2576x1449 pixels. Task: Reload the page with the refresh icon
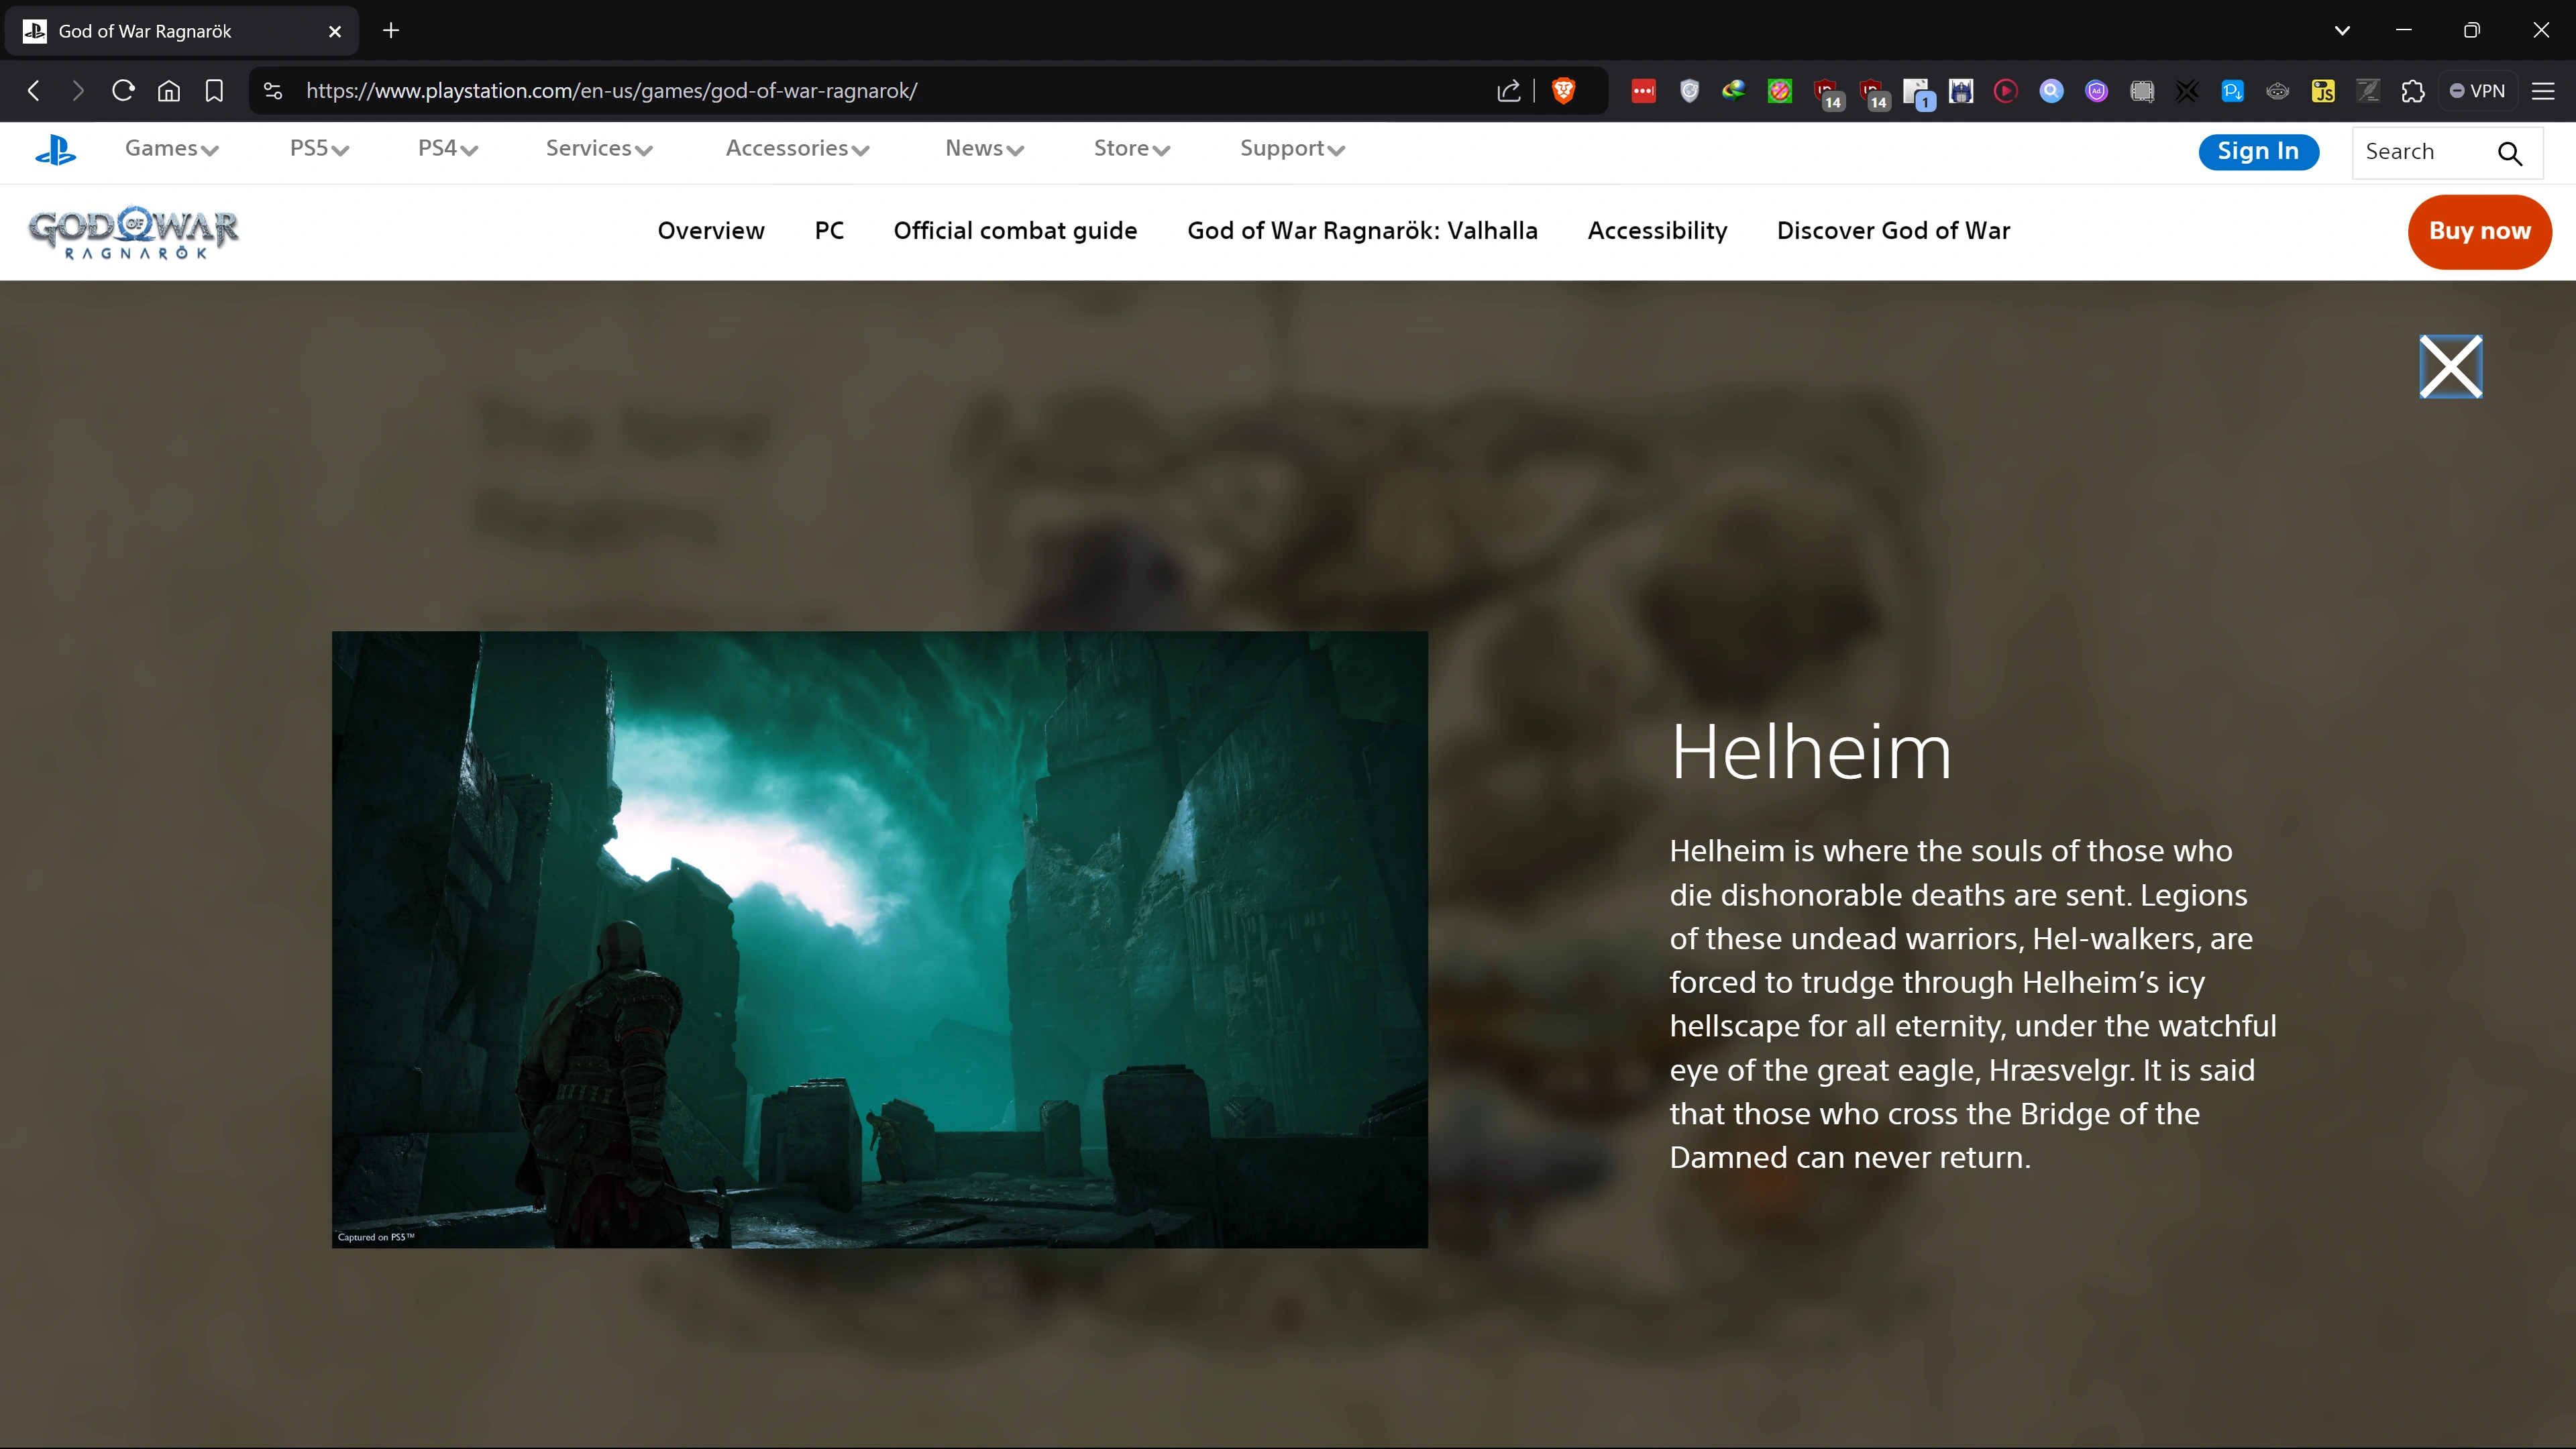[x=123, y=91]
